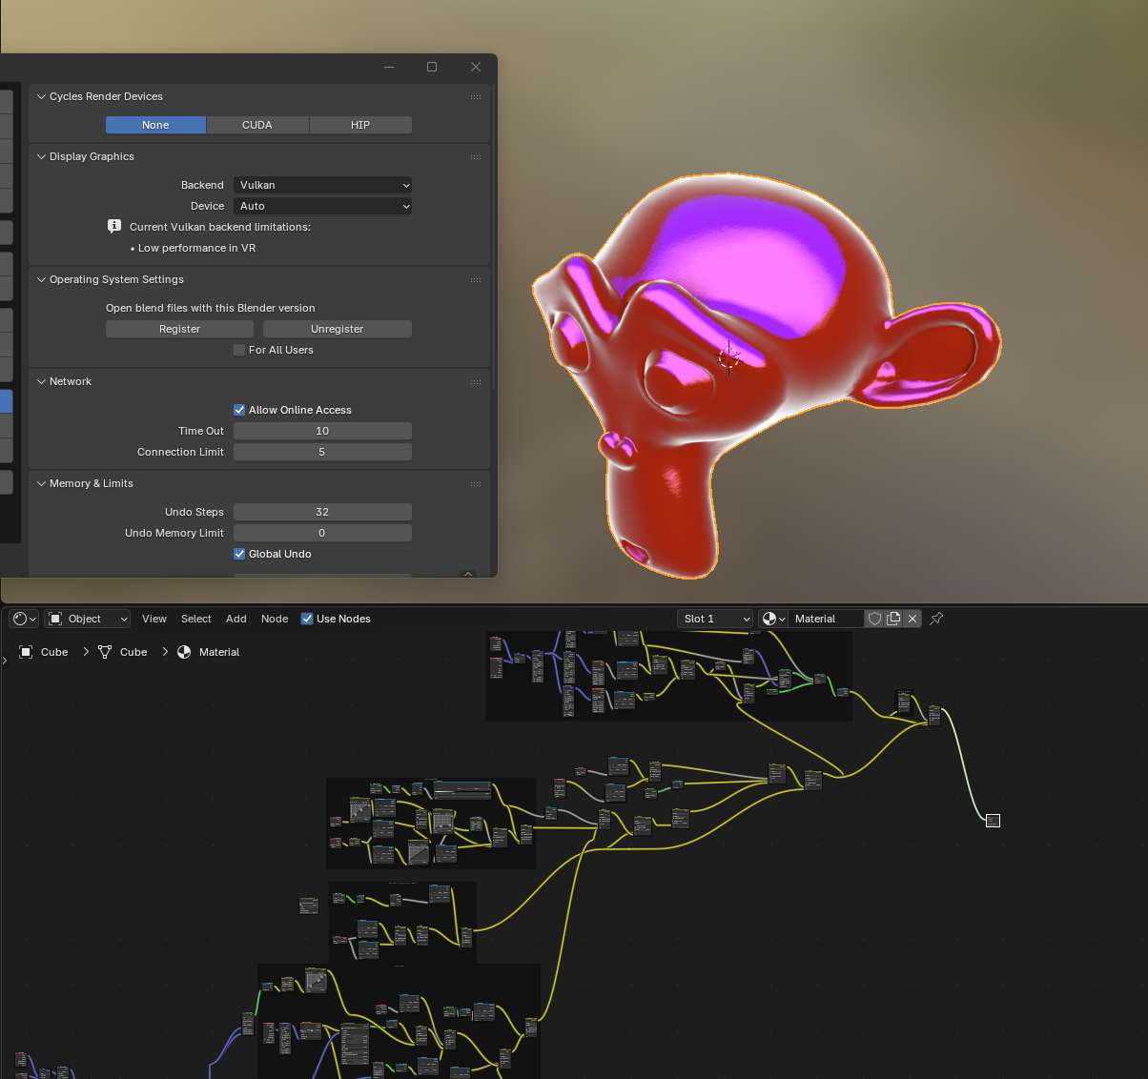
Task: Click the Network panel grip icon
Action: [476, 381]
